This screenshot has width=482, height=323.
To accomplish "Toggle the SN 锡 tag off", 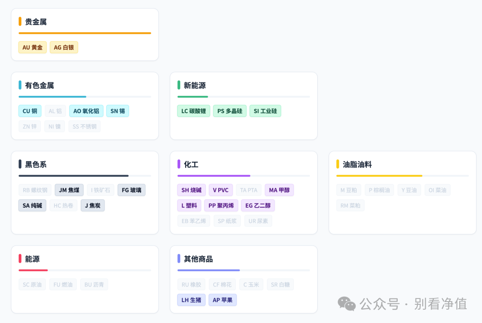I will (117, 110).
